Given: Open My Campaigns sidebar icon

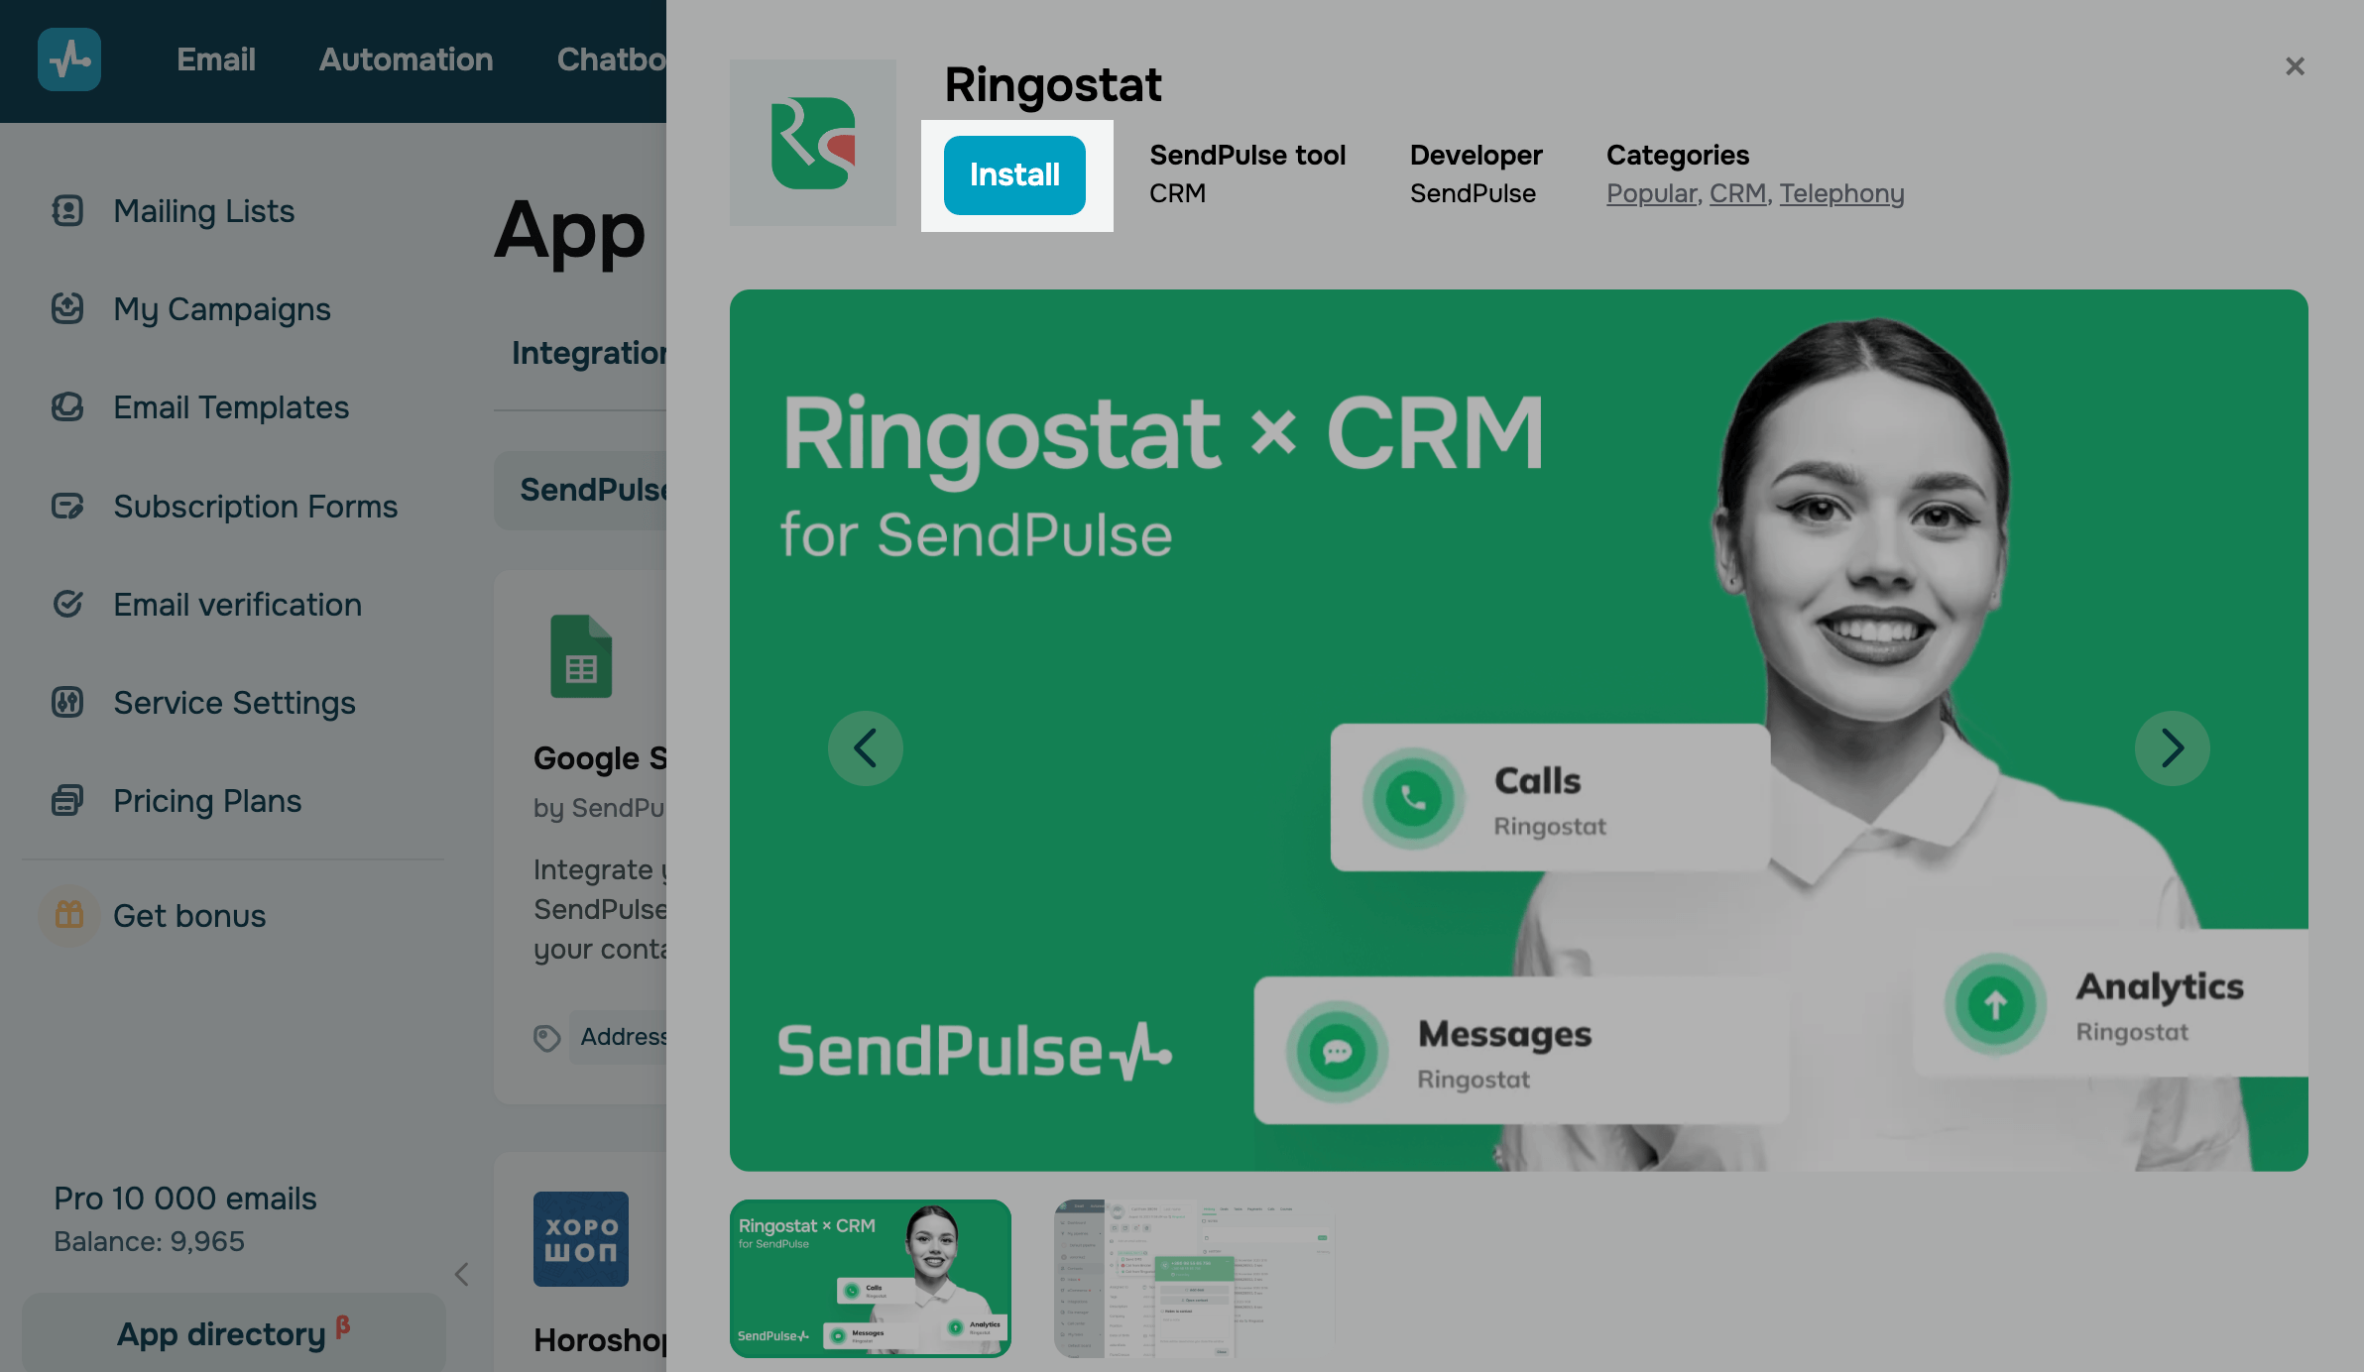Looking at the screenshot, I should coord(67,308).
